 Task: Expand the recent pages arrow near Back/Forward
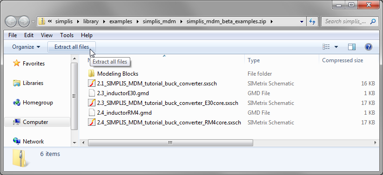pos(33,22)
